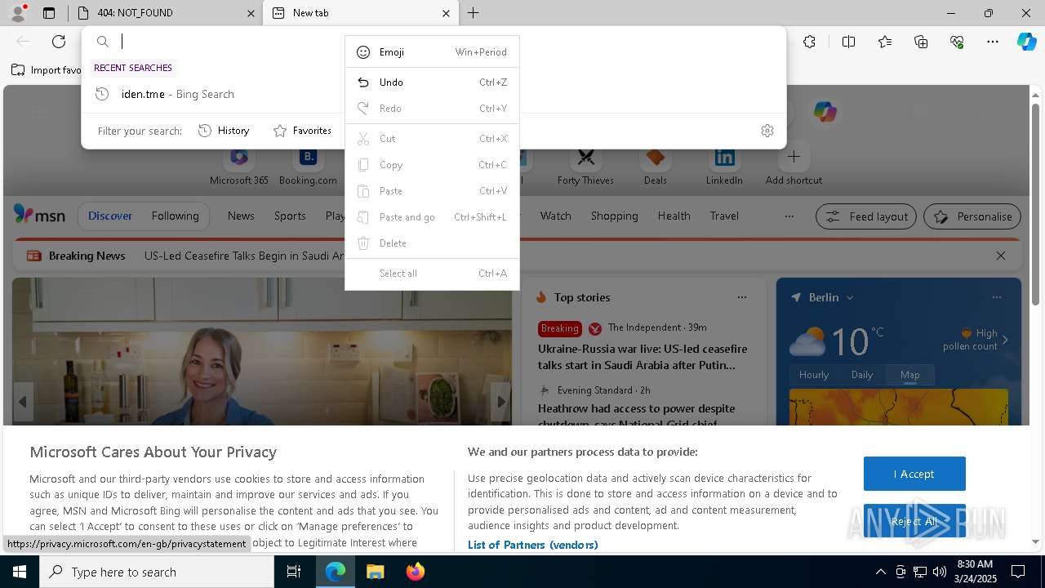Accept cookies with I Accept

[x=914, y=474]
